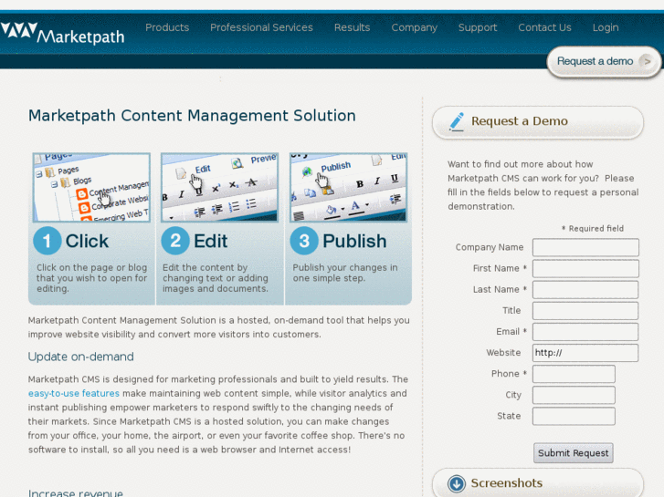Go to the Results page
Image resolution: width=664 pixels, height=497 pixels.
click(x=352, y=27)
